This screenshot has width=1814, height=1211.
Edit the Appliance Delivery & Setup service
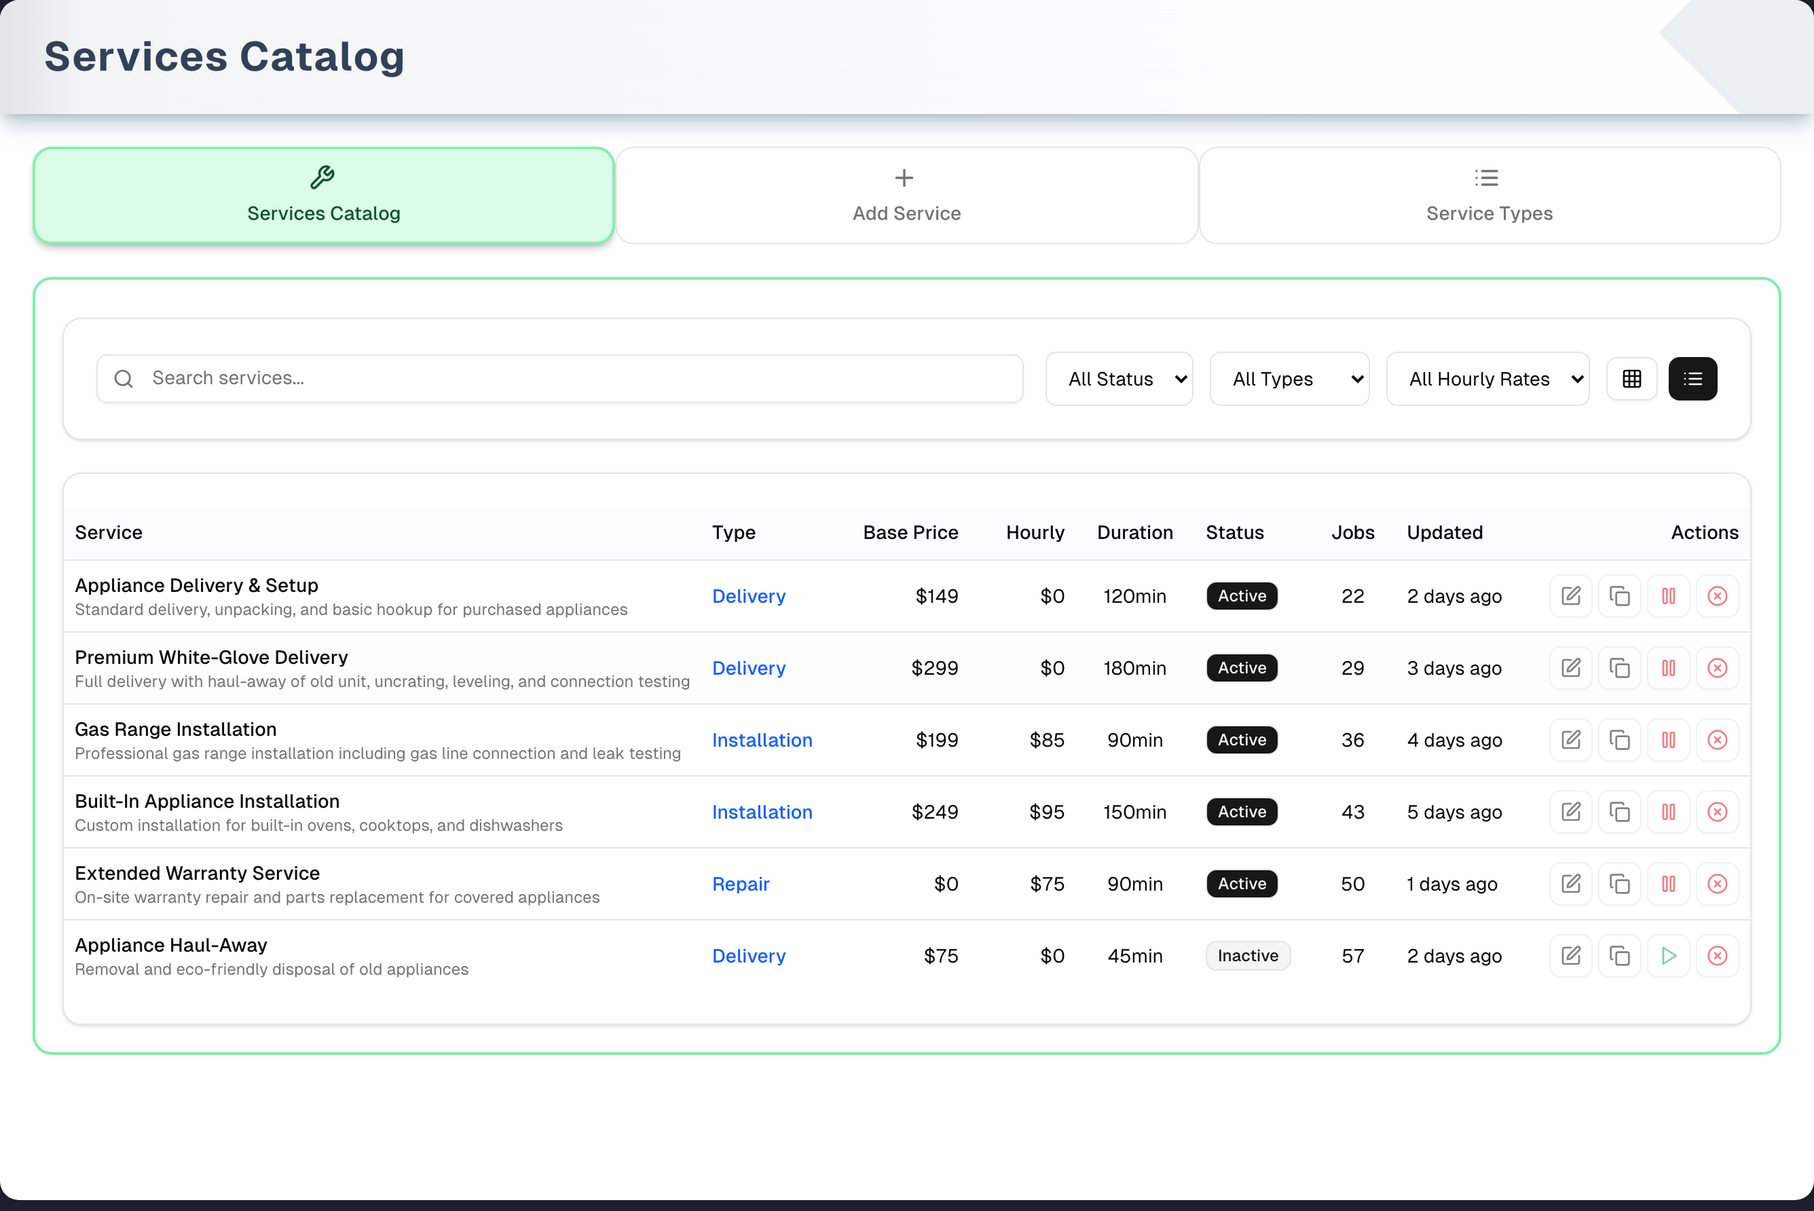(x=1571, y=596)
